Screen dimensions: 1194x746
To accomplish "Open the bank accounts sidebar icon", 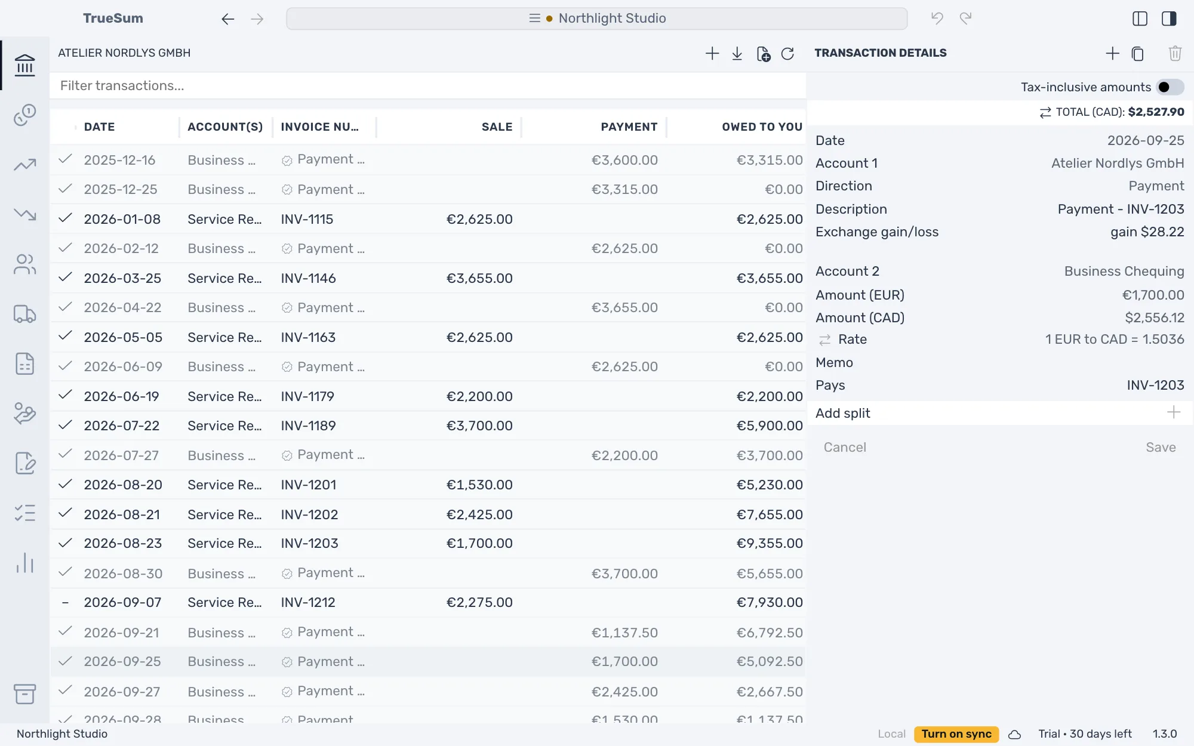I will tap(24, 65).
